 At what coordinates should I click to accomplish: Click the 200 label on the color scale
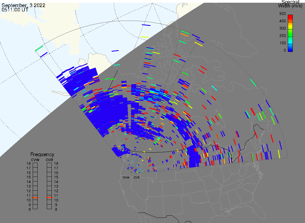tap(283, 36)
